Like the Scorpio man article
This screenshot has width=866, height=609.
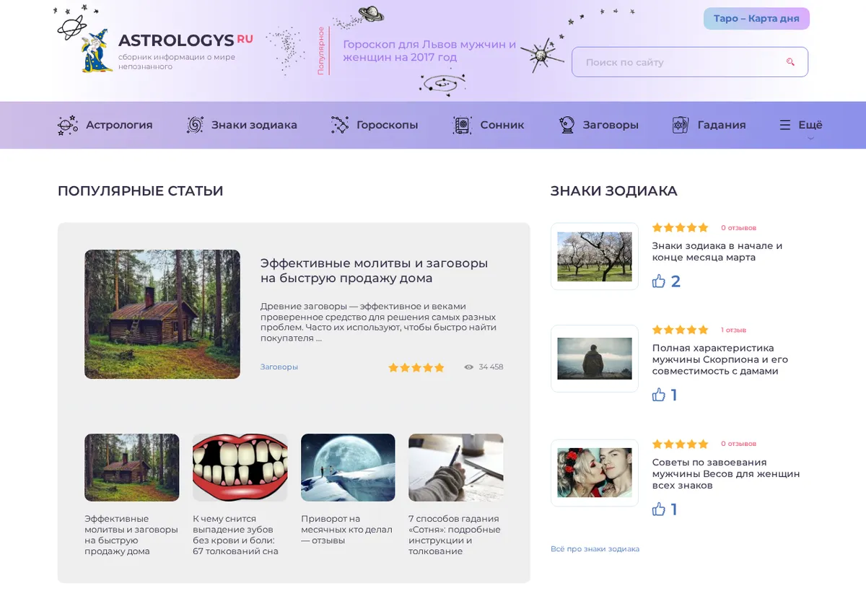pos(659,395)
